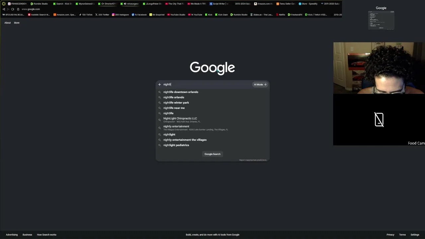The height and width of the screenshot is (239, 425).
Task: Click Report inappropriate predictions link
Action: click(253, 160)
